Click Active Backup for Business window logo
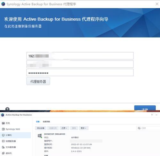The width and height of the screenshot is (160, 156). point(3,115)
